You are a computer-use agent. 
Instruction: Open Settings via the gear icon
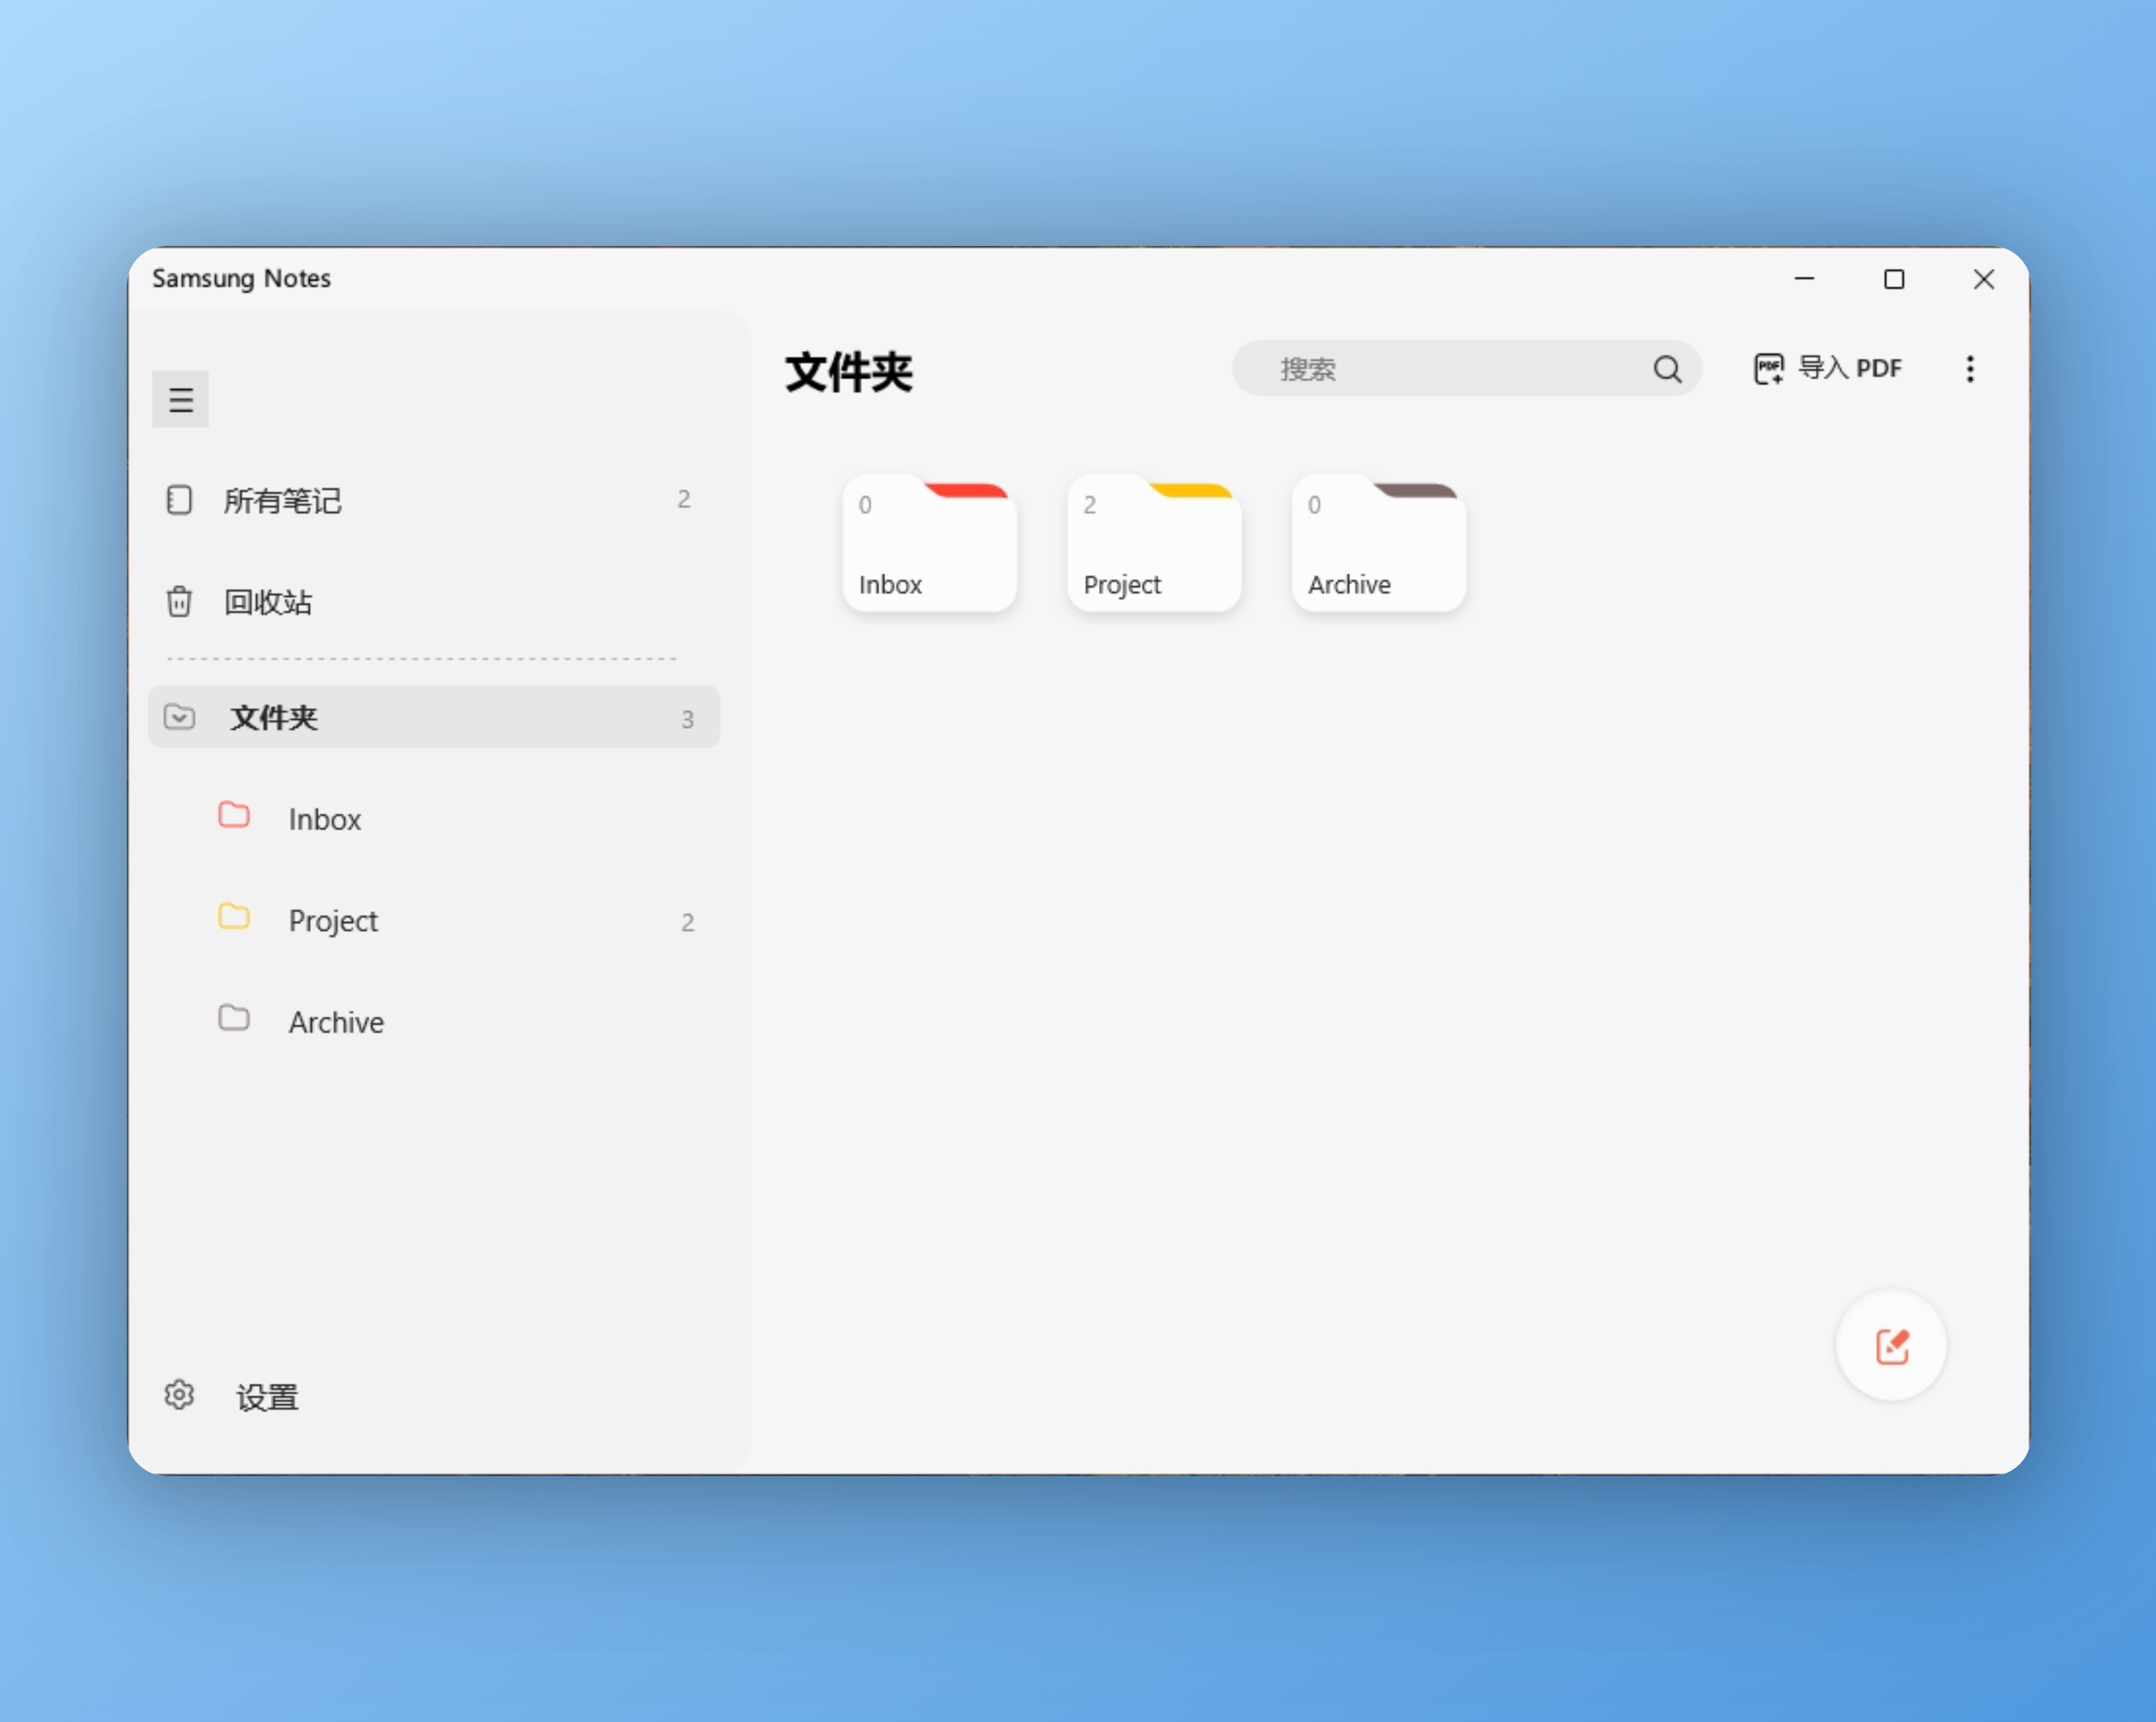179,1395
